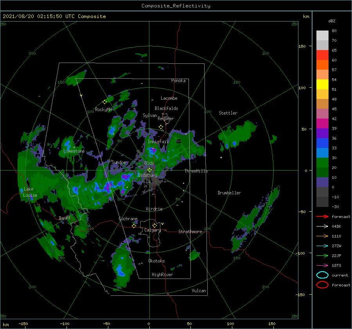Select the Ponoka city label

[x=178, y=81]
